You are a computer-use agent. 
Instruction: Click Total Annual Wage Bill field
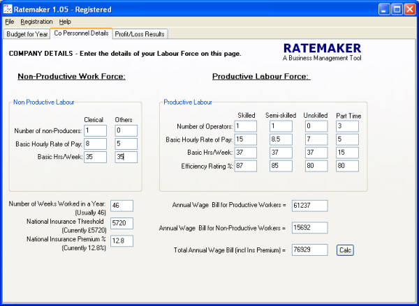point(309,250)
